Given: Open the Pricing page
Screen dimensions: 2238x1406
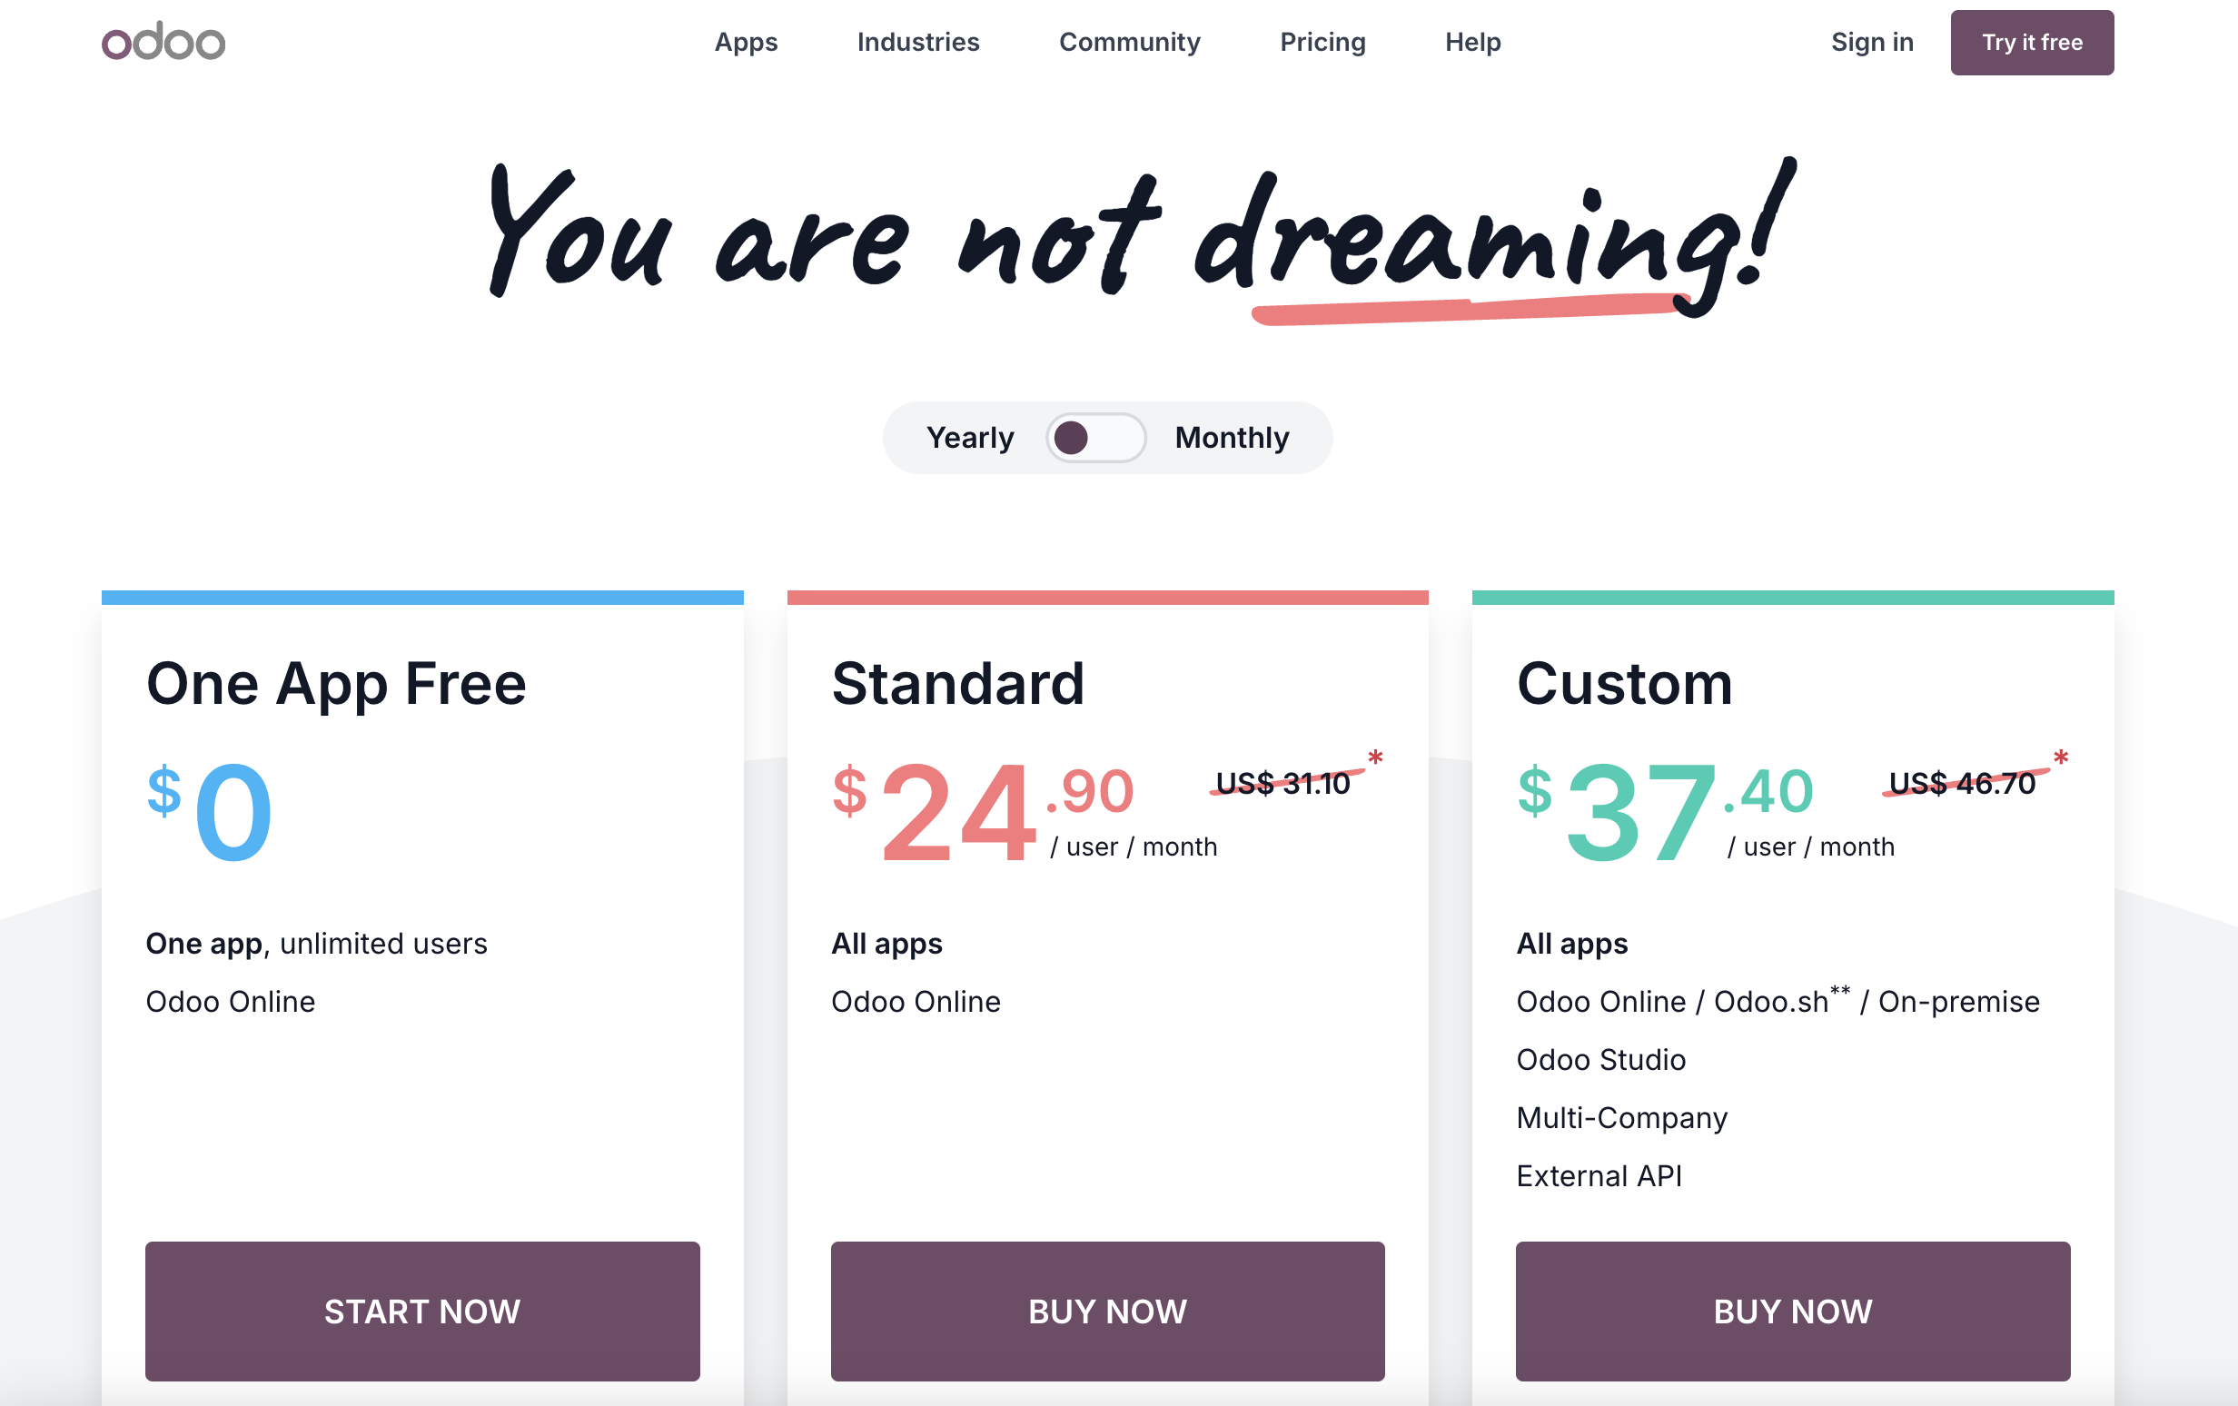Looking at the screenshot, I should pos(1322,42).
